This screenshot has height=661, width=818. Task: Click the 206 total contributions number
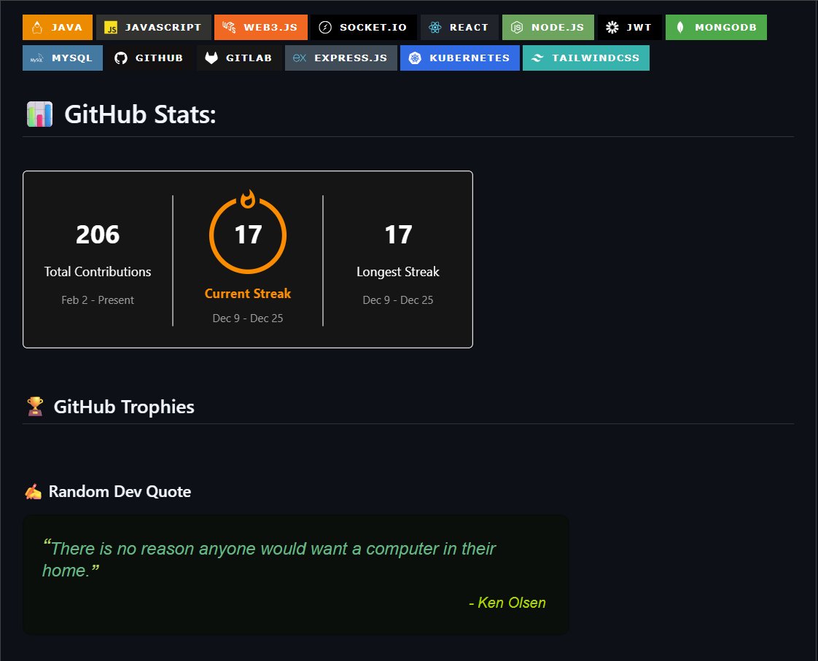[x=98, y=235]
